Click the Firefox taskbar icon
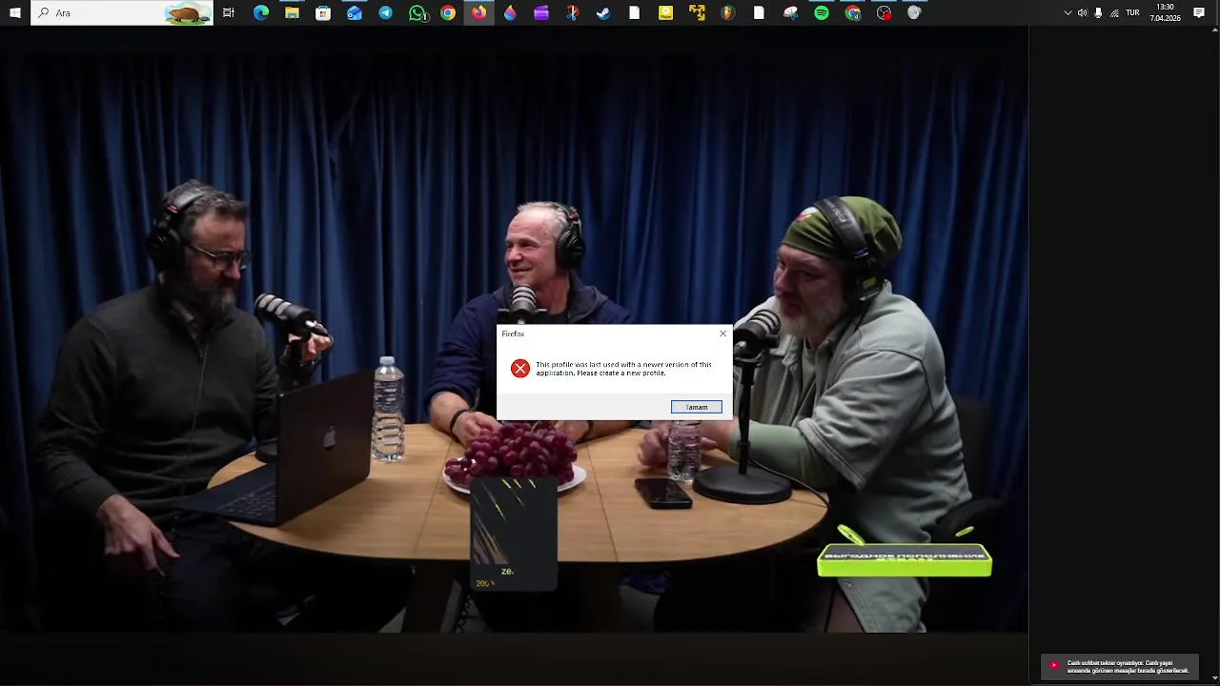 478,12
